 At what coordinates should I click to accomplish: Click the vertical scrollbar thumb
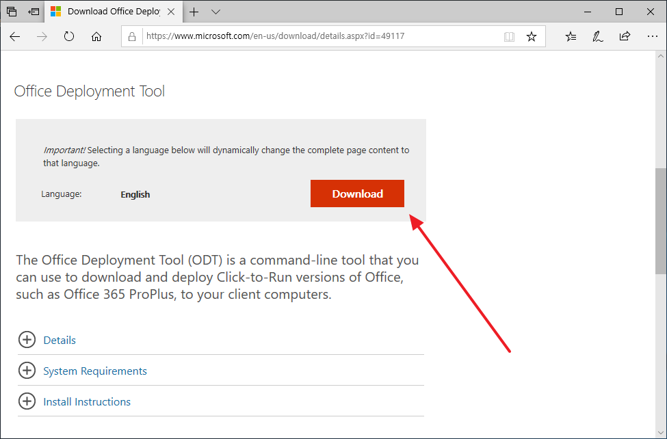coord(661,221)
